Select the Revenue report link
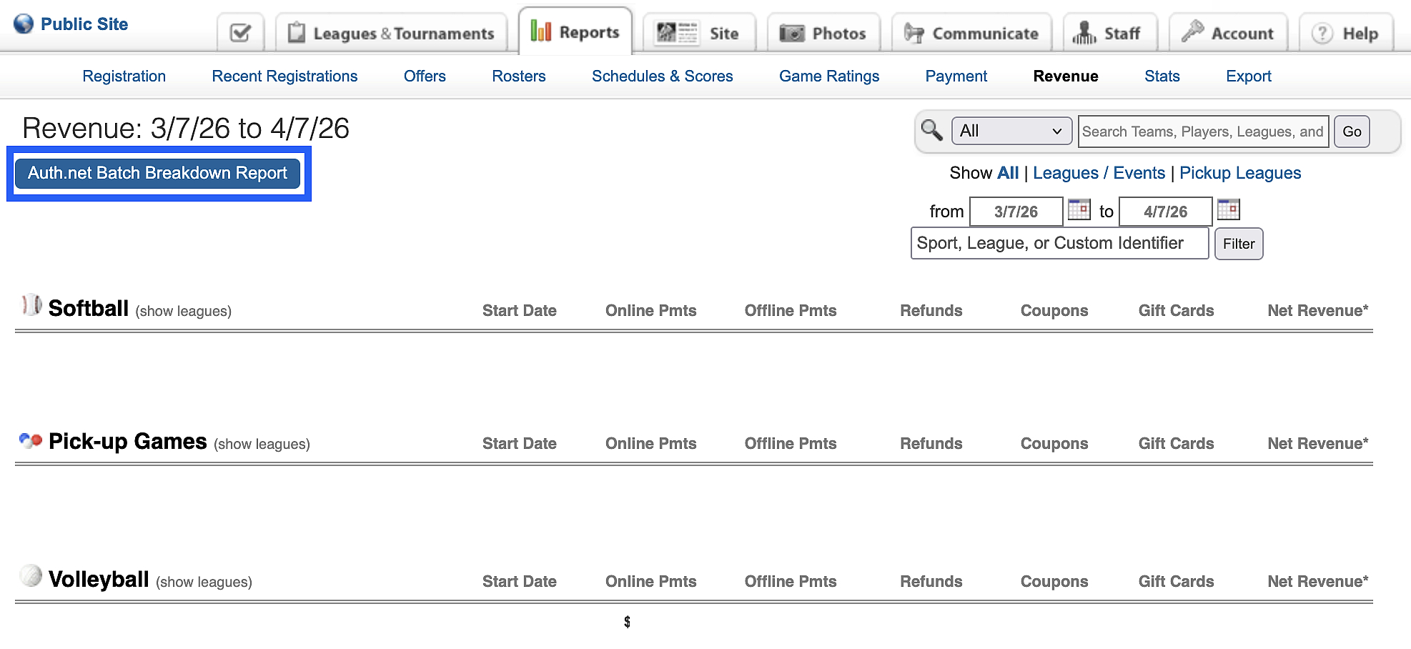Screen dimensions: 1411x649 [x=1066, y=76]
